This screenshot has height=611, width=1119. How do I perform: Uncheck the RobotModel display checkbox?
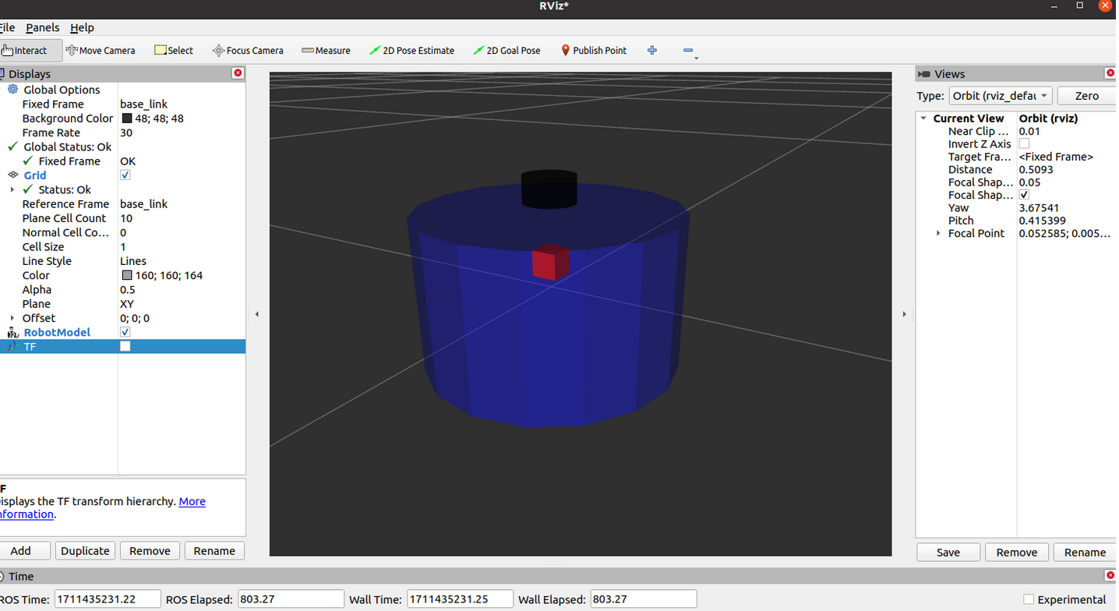tap(125, 332)
